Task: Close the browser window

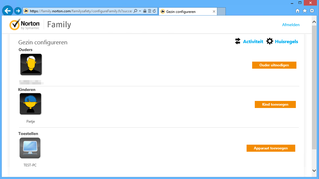Action: [x=310, y=3]
